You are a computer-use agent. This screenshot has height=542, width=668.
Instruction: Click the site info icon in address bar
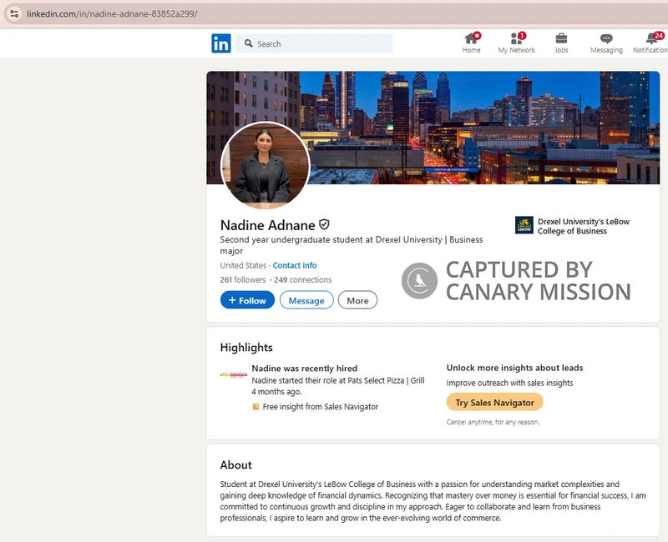pos(14,13)
